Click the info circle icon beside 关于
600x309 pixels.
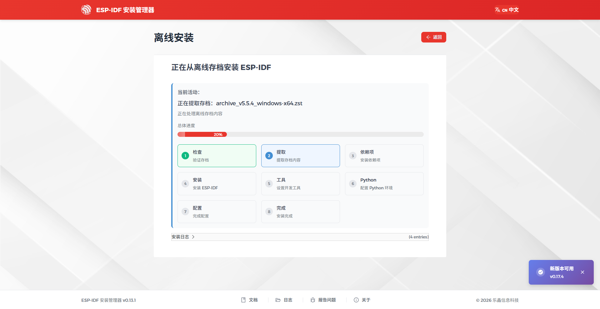click(x=356, y=300)
